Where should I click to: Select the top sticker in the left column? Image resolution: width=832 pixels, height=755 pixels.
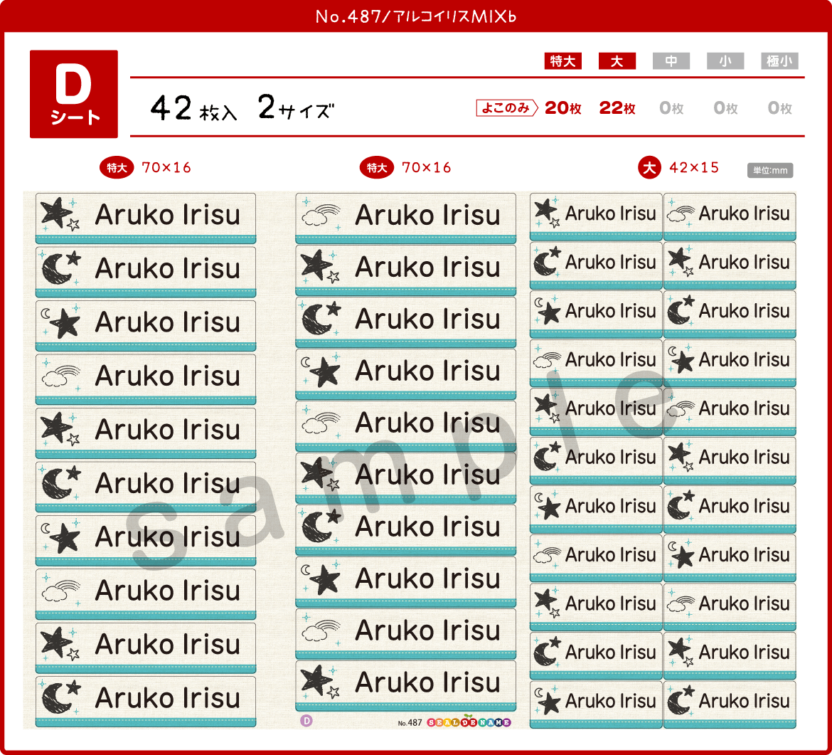(145, 218)
